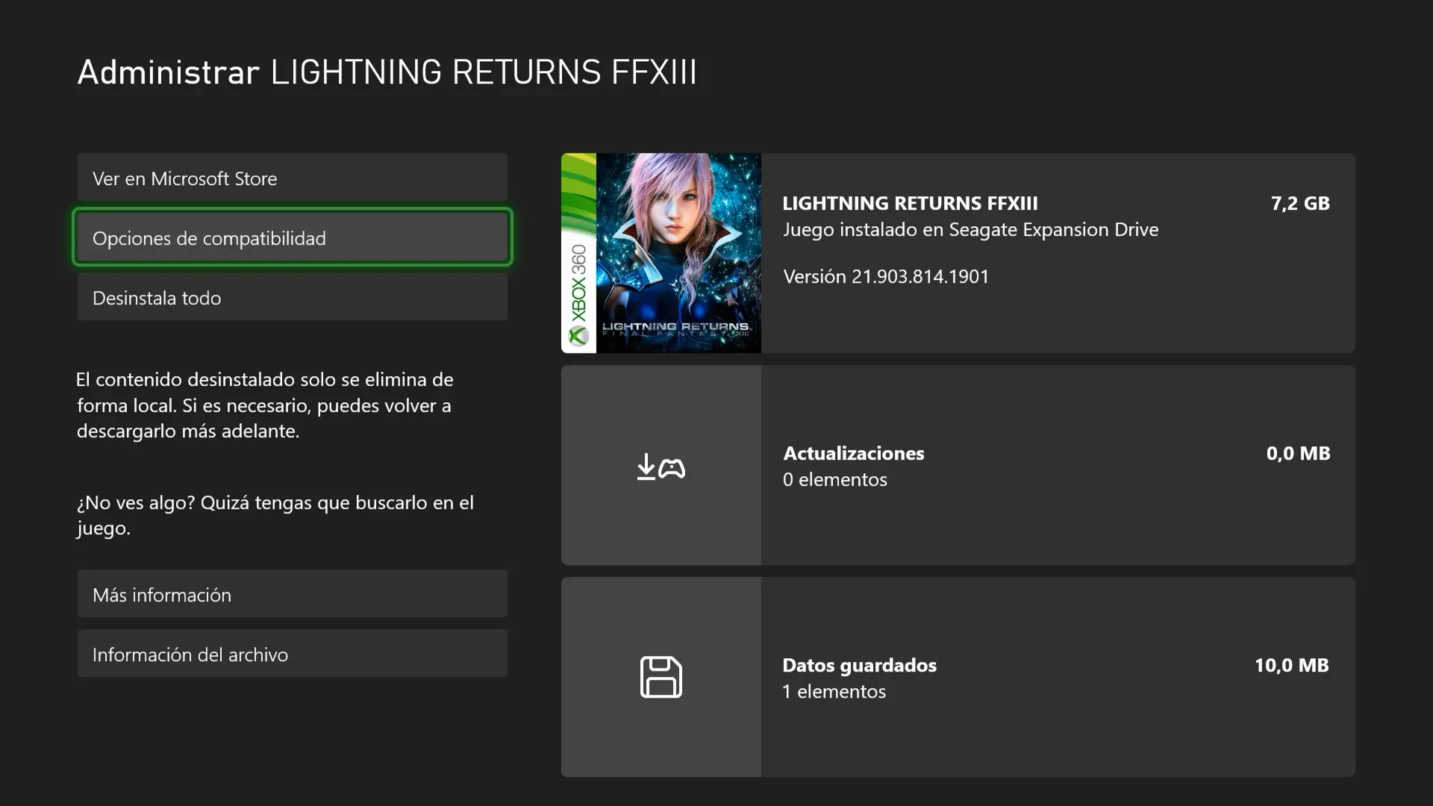This screenshot has height=806, width=1433.
Task: Open Más información
Action: (x=293, y=594)
